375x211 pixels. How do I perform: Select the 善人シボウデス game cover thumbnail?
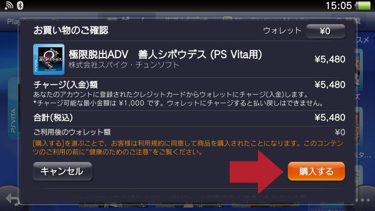click(49, 60)
